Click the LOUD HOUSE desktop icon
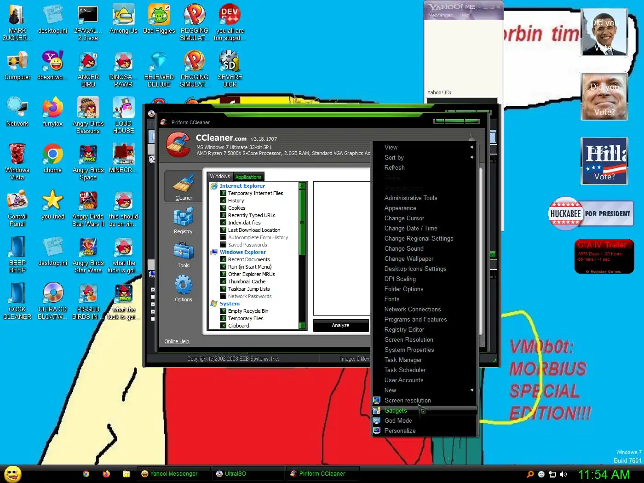Image resolution: width=644 pixels, height=483 pixels. click(123, 115)
